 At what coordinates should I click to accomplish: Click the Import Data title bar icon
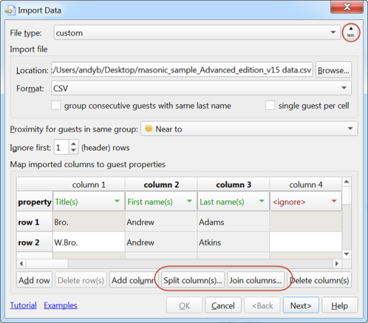pos(10,11)
